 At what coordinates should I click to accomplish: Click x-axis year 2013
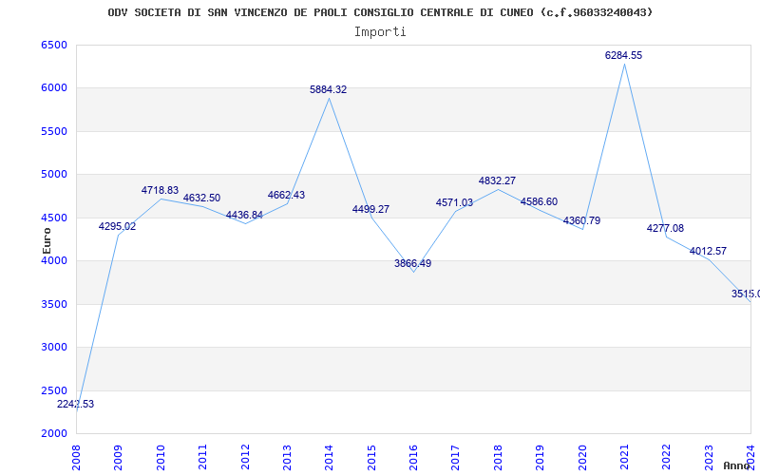point(287,457)
